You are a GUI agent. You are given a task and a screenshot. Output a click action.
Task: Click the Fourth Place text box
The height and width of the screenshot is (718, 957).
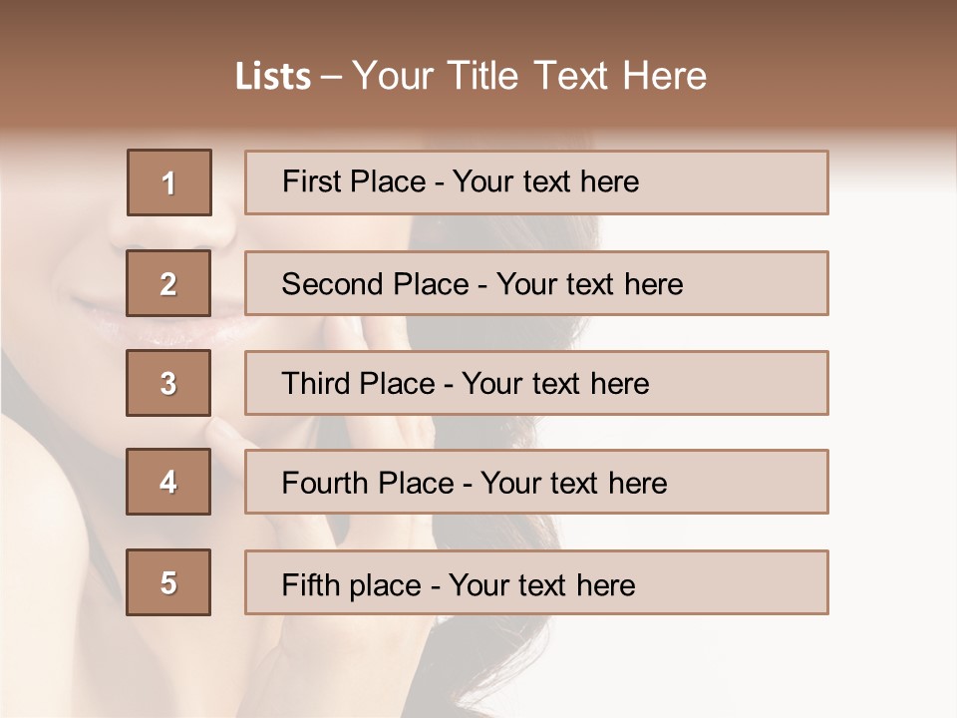(x=536, y=483)
